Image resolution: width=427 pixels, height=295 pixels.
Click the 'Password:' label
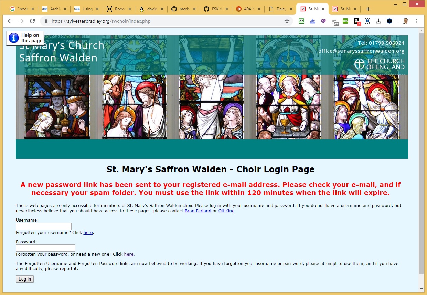(x=26, y=242)
